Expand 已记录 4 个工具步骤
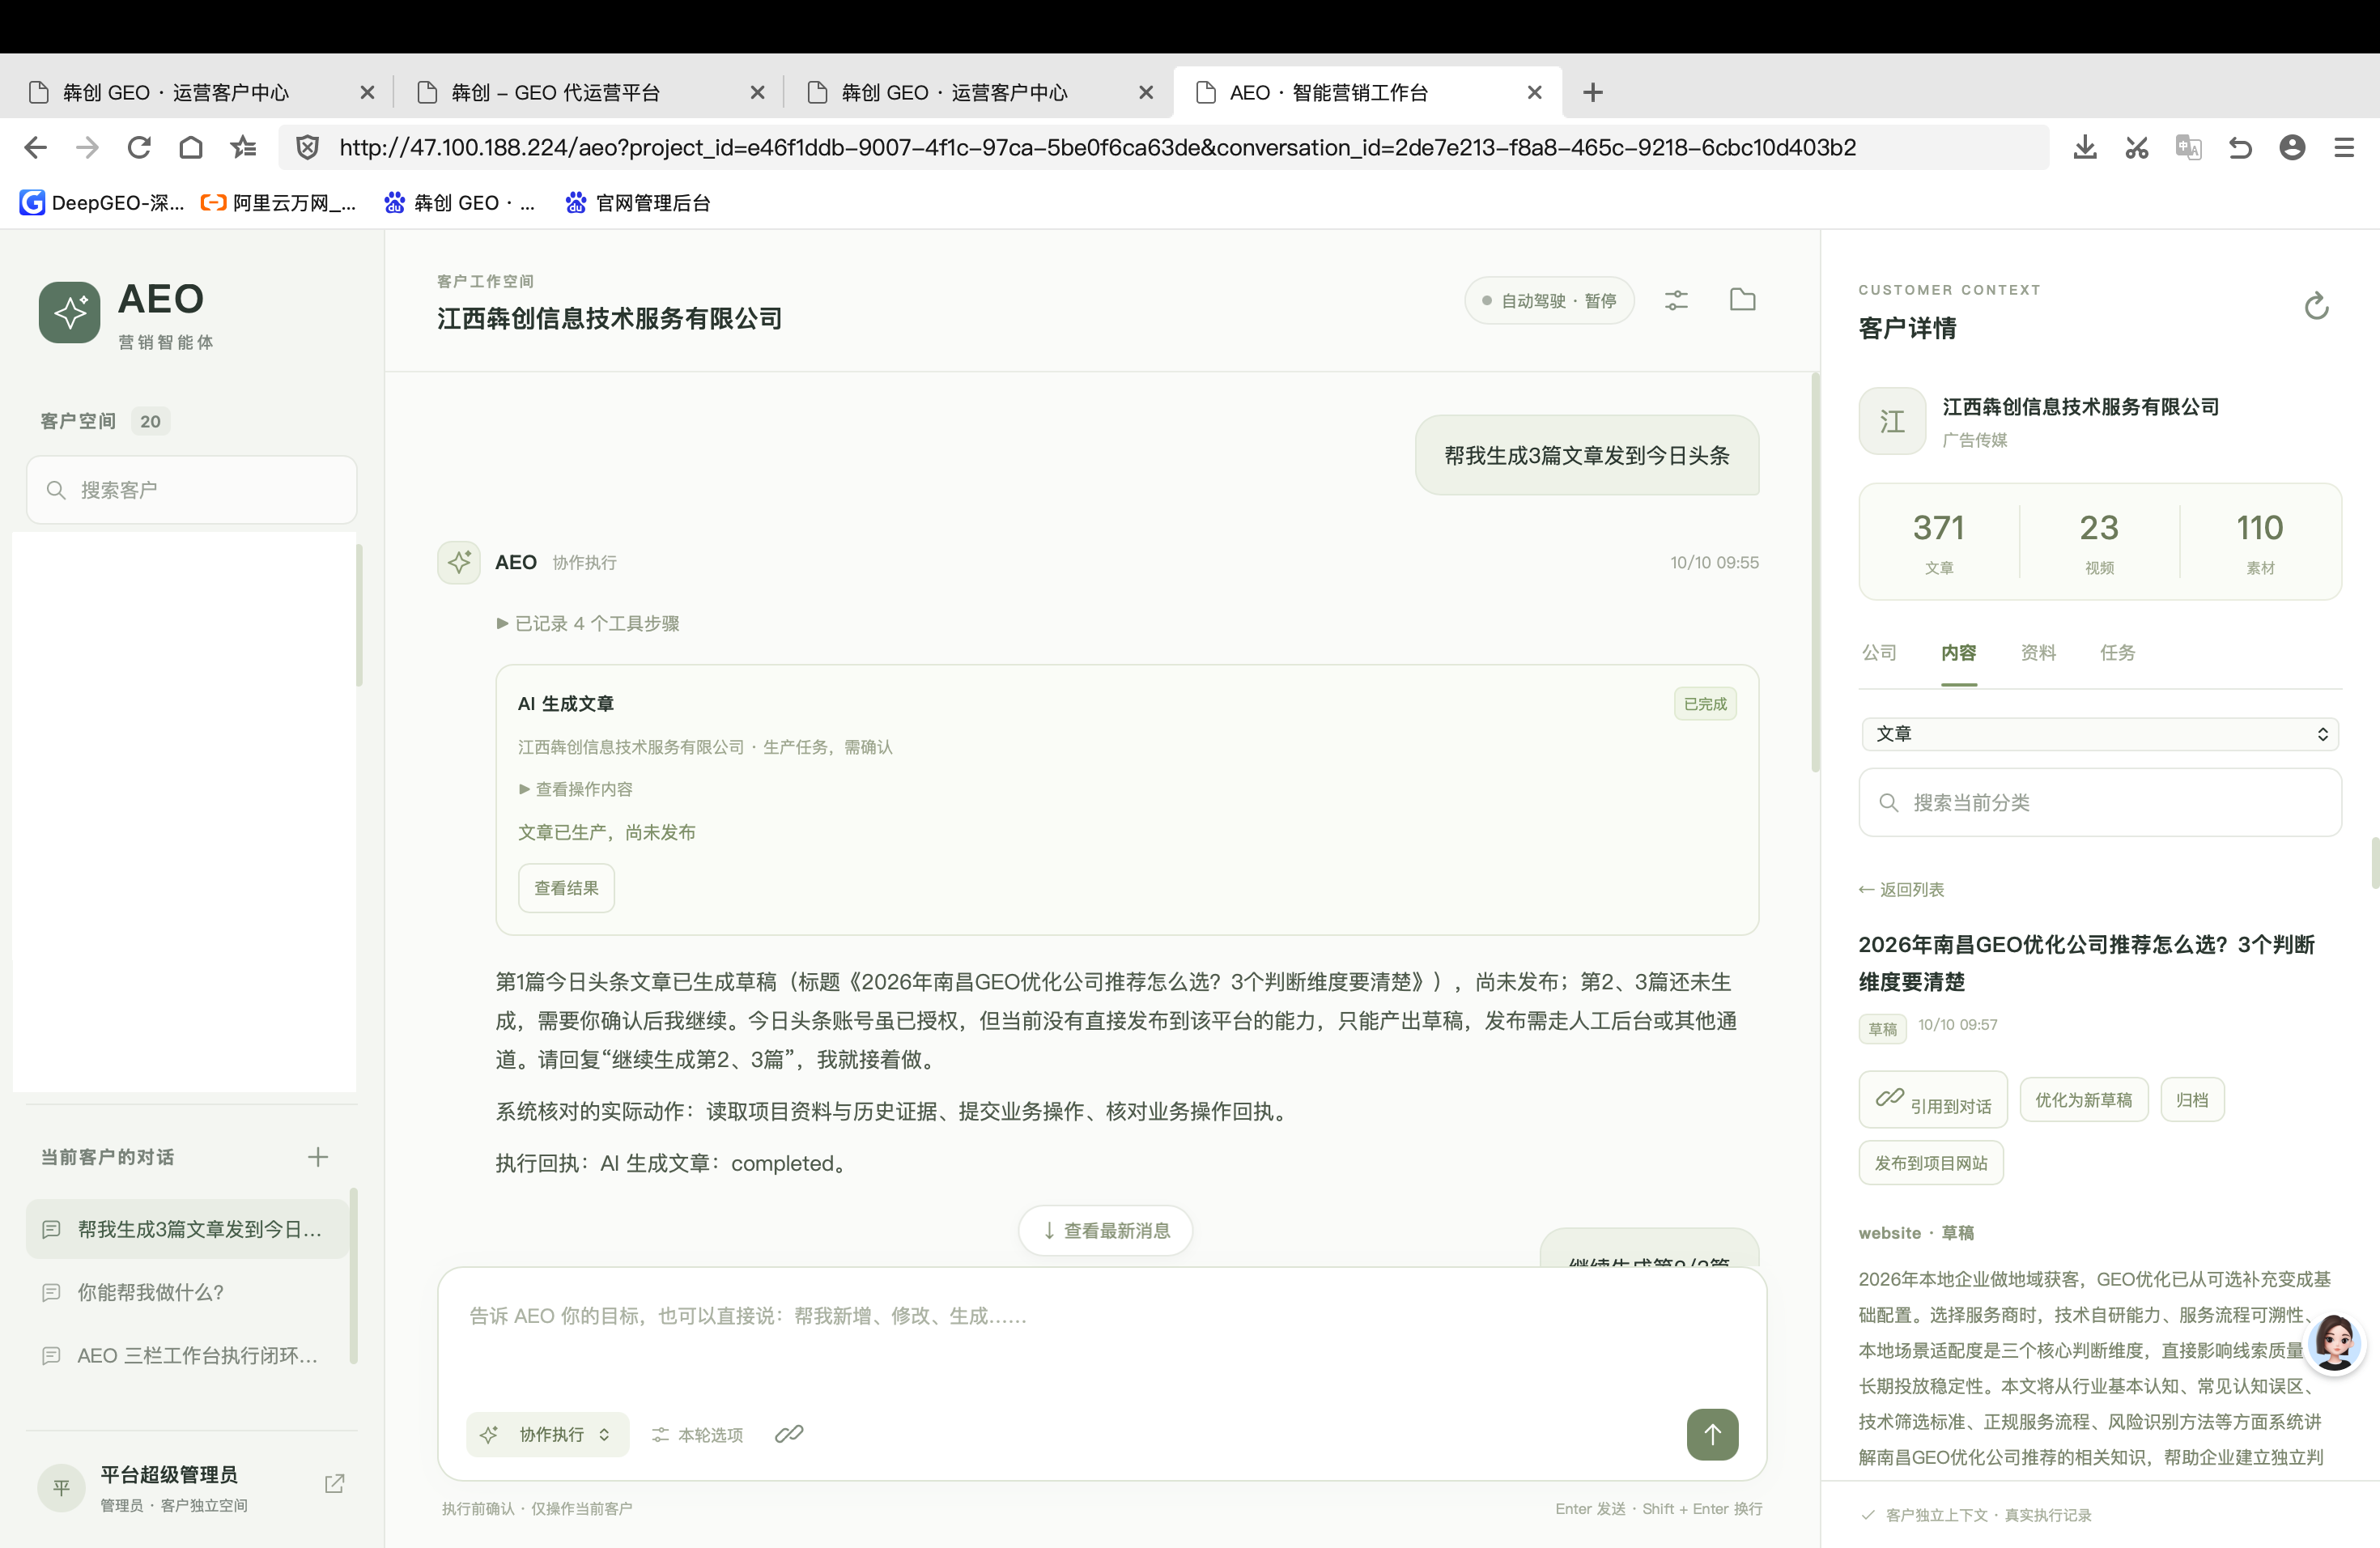Viewport: 2380px width, 1548px height. pyautogui.click(x=588, y=623)
